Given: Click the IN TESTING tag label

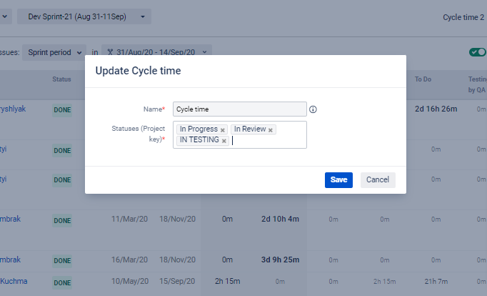Looking at the screenshot, I should point(199,140).
